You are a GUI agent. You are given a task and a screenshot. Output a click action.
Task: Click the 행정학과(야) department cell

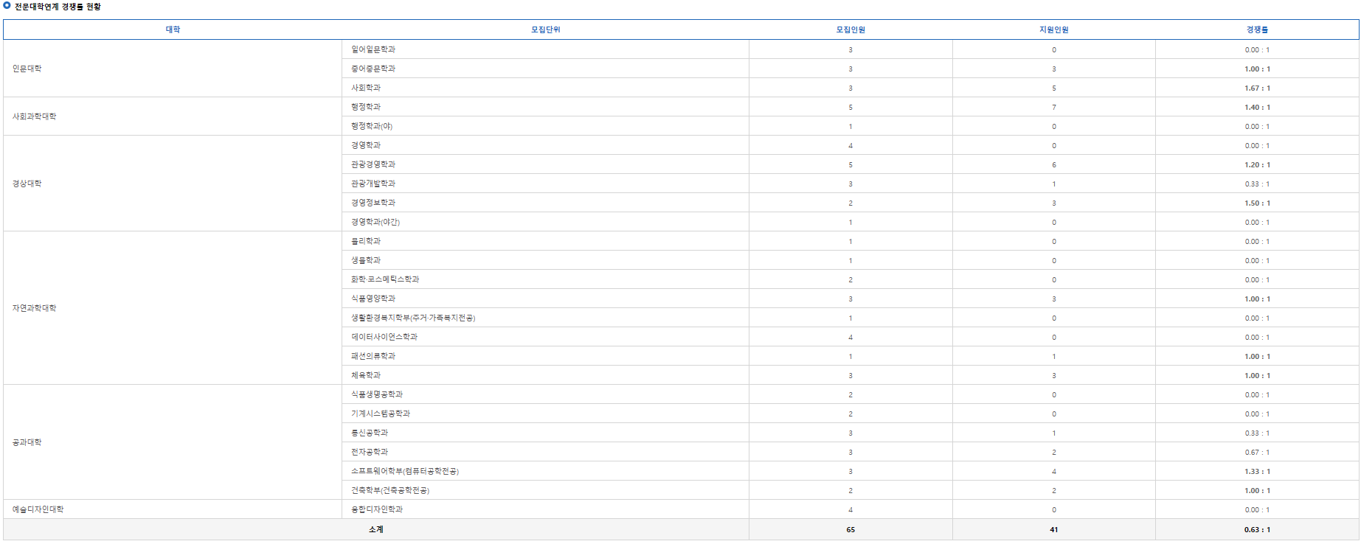point(546,126)
